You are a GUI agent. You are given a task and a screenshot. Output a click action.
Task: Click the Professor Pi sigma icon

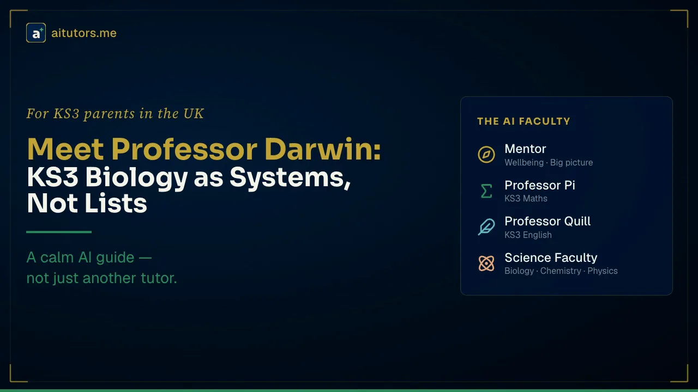486,191
